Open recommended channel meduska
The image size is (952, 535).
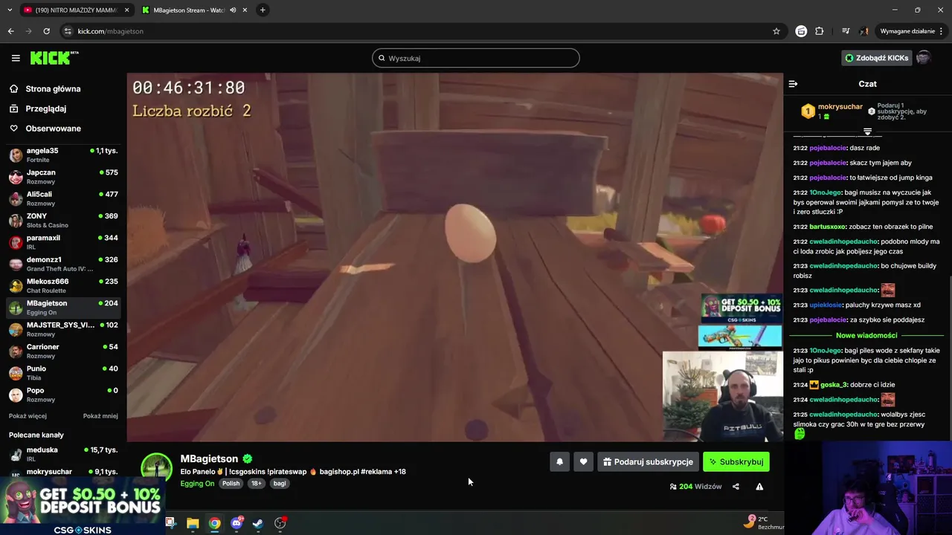click(63, 454)
